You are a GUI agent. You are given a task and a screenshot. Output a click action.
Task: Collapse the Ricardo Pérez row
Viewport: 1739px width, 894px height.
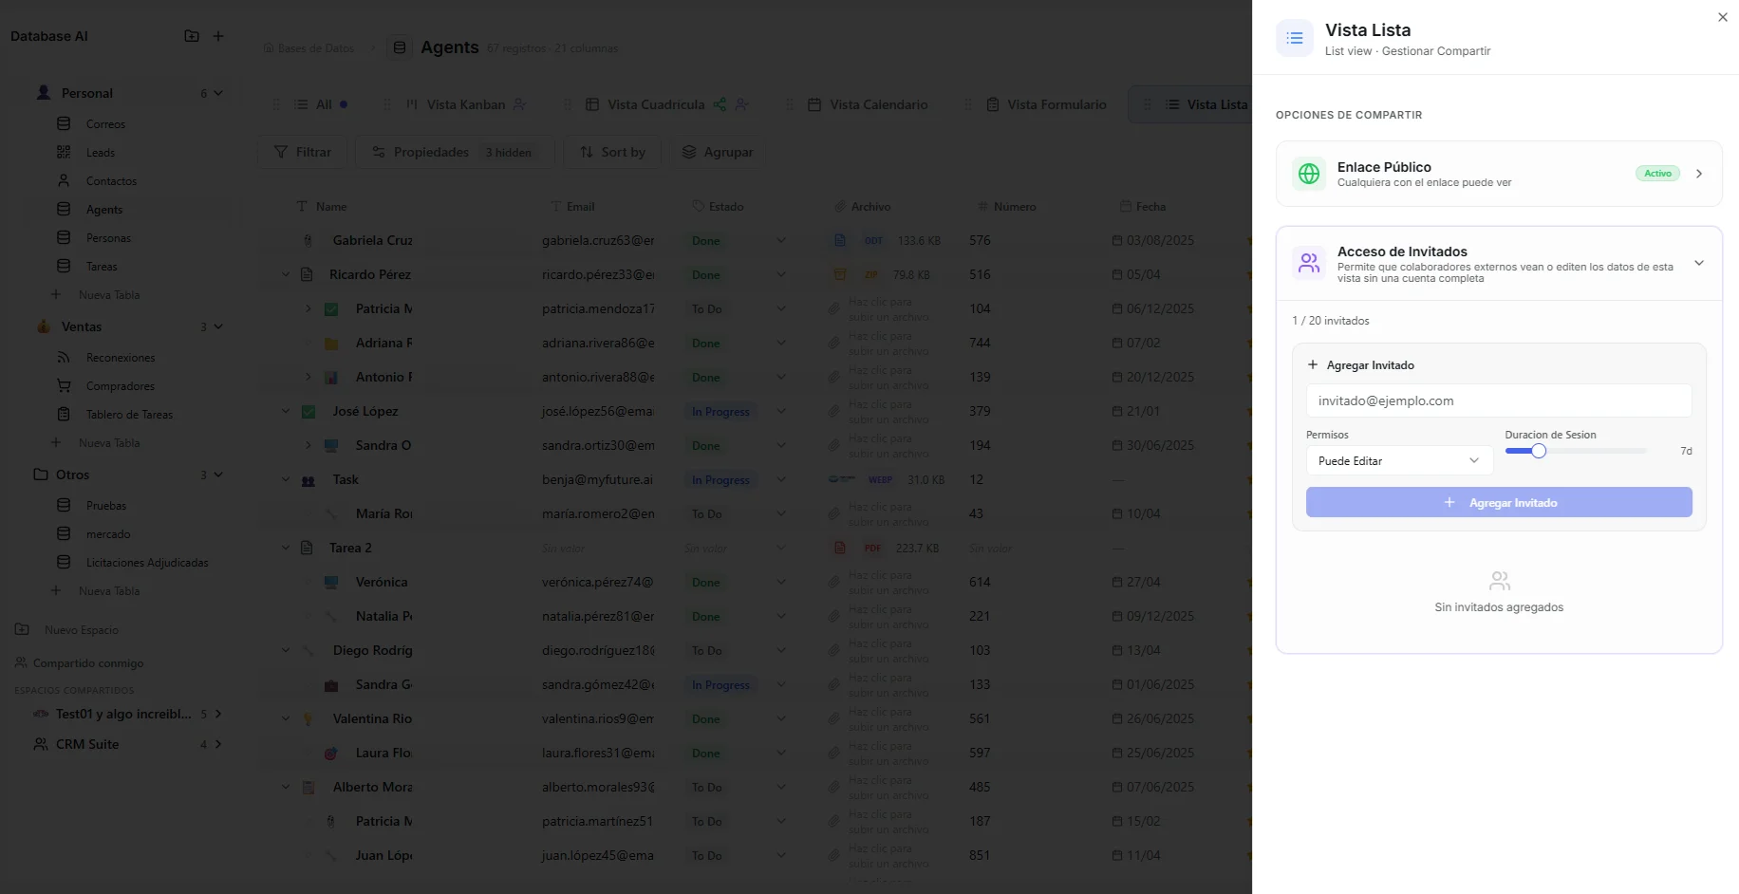coord(286,274)
